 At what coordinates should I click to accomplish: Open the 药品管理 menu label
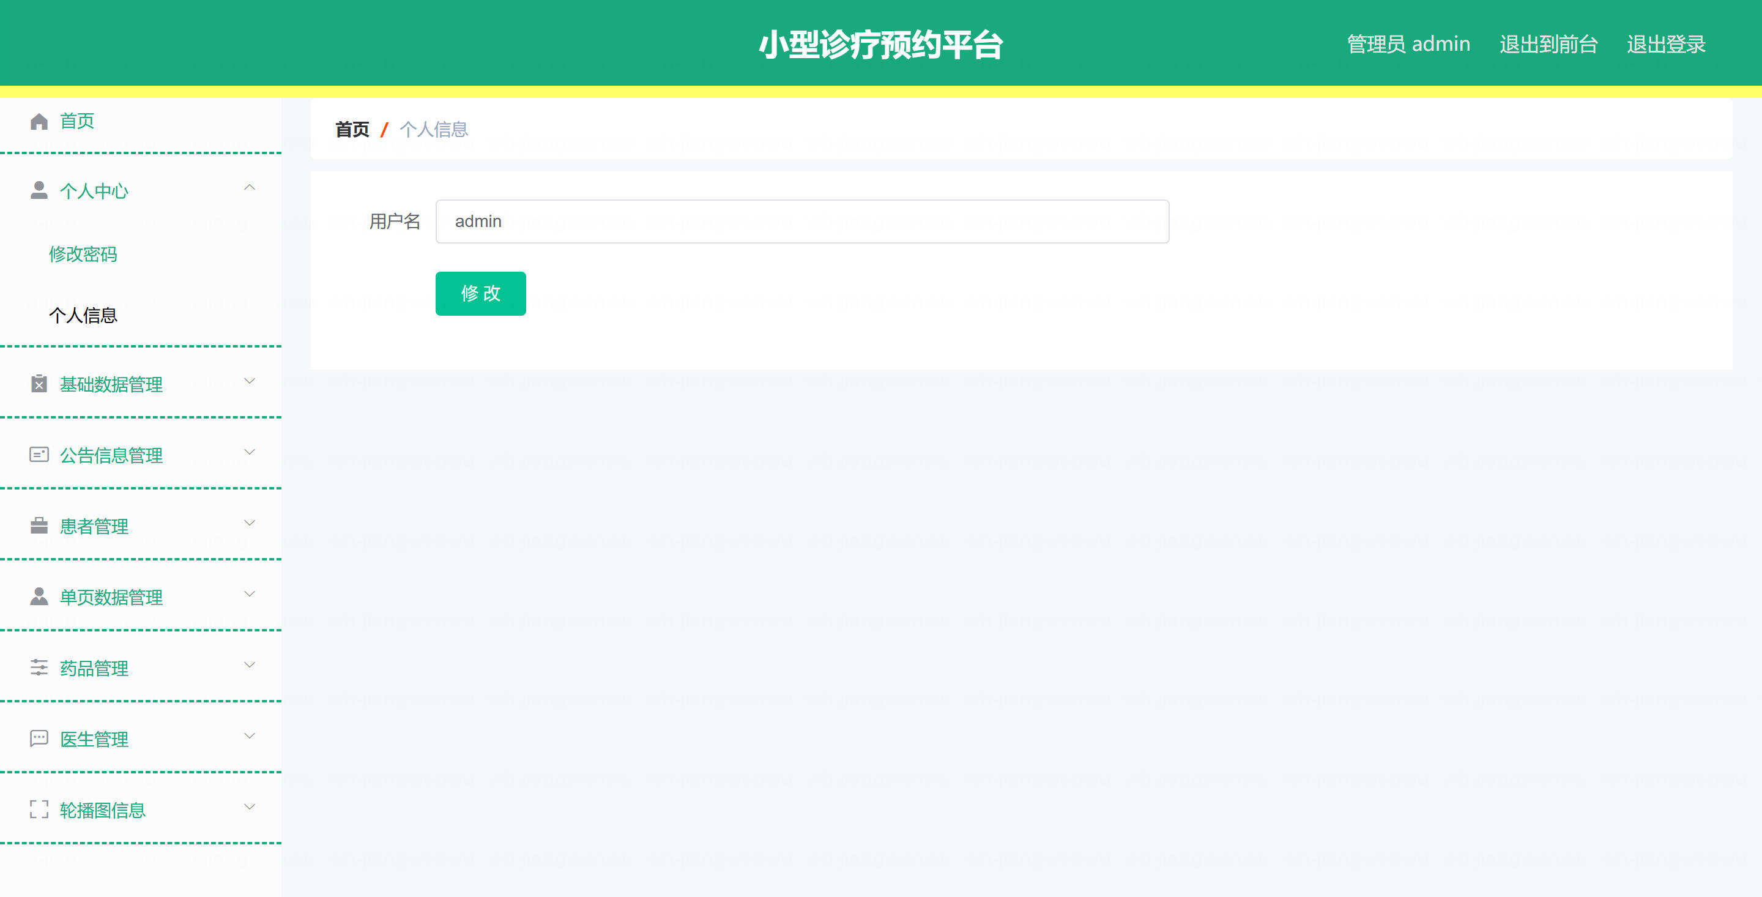94,669
